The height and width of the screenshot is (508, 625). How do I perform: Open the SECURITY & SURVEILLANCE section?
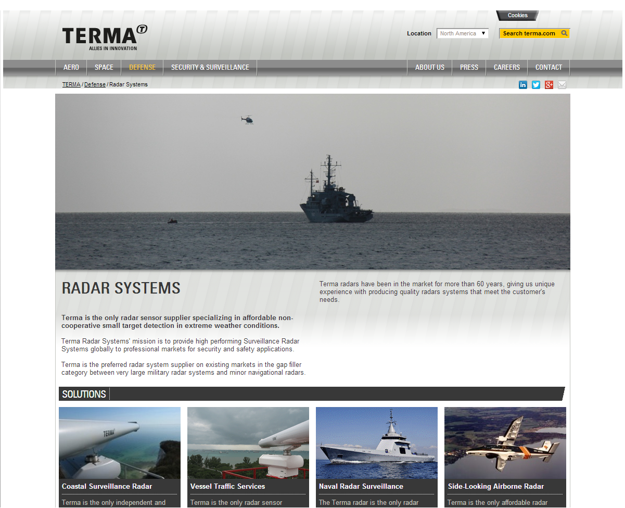(x=210, y=67)
